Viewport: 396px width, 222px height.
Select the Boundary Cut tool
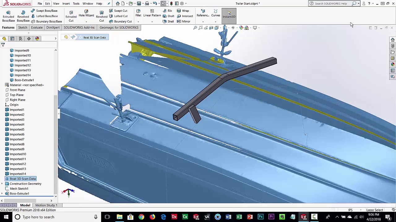pyautogui.click(x=120, y=22)
